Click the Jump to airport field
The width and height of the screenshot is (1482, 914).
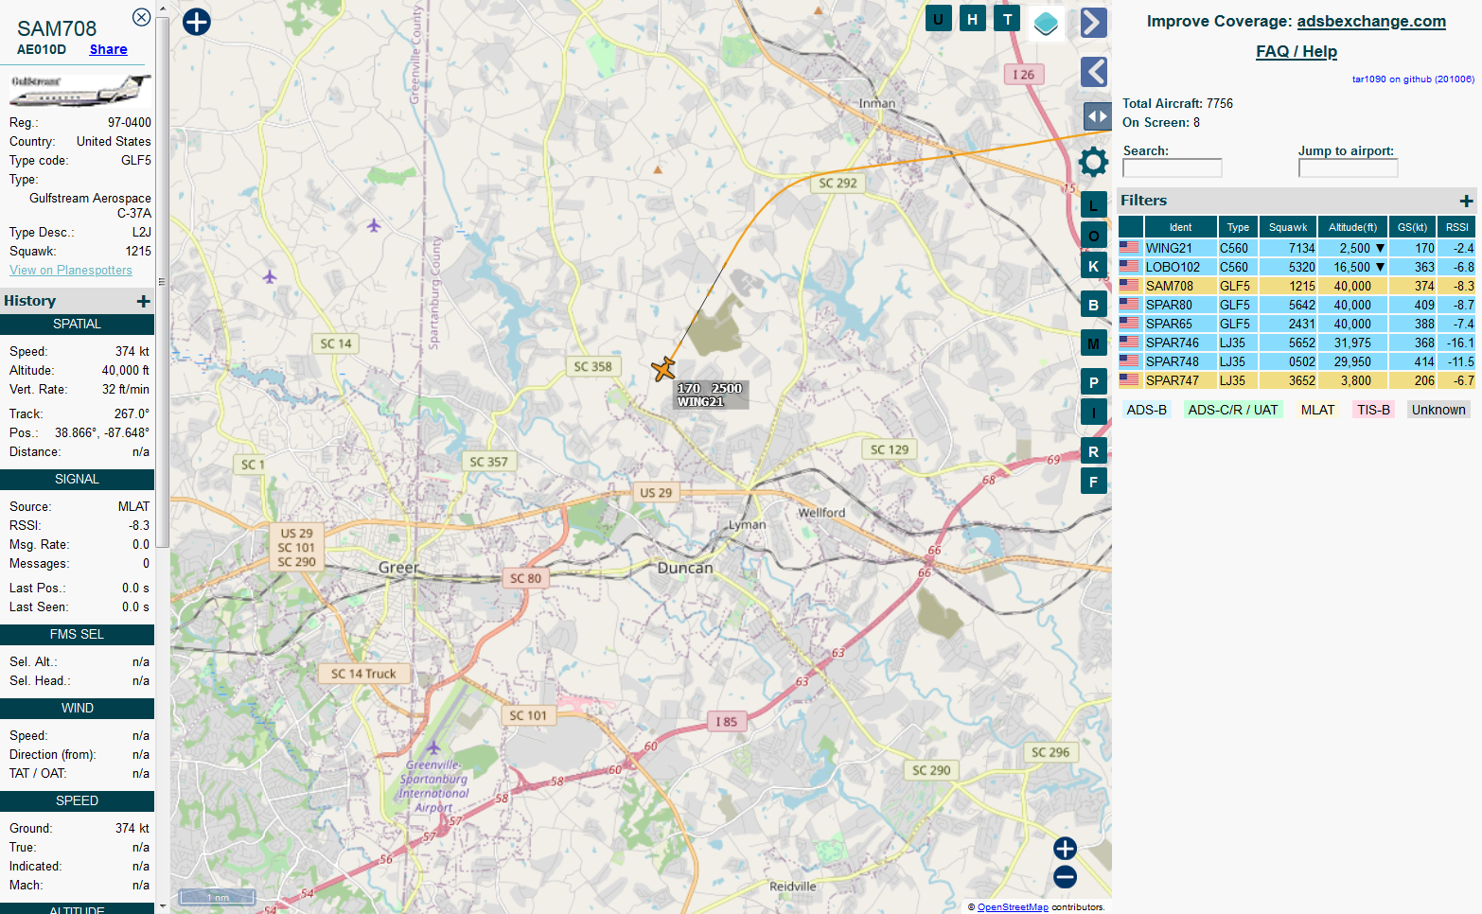click(1348, 167)
